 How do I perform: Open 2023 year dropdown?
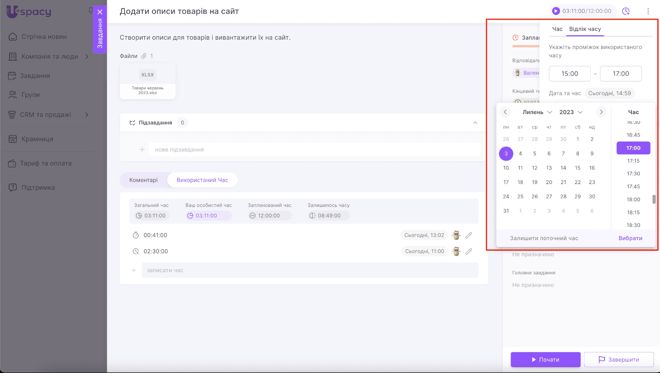tap(571, 112)
